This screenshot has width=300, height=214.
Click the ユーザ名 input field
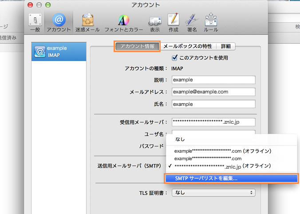[213, 132]
